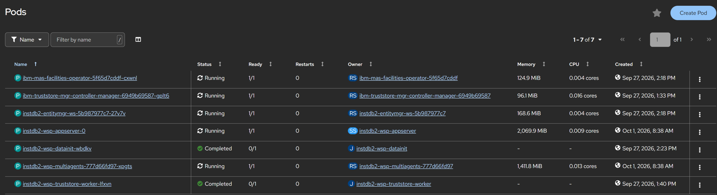Sort pods by CPU column
The image size is (717, 195).
587,64
